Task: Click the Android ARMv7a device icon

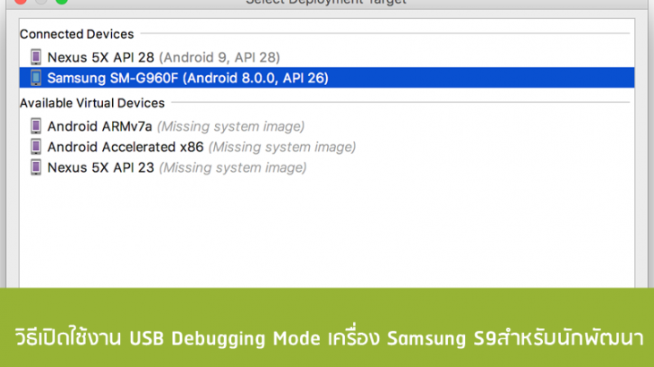Action: click(x=36, y=126)
